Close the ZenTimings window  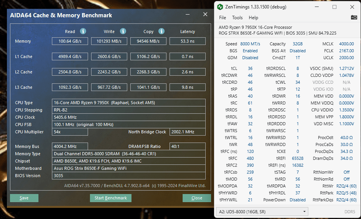pyautogui.click(x=352, y=7)
